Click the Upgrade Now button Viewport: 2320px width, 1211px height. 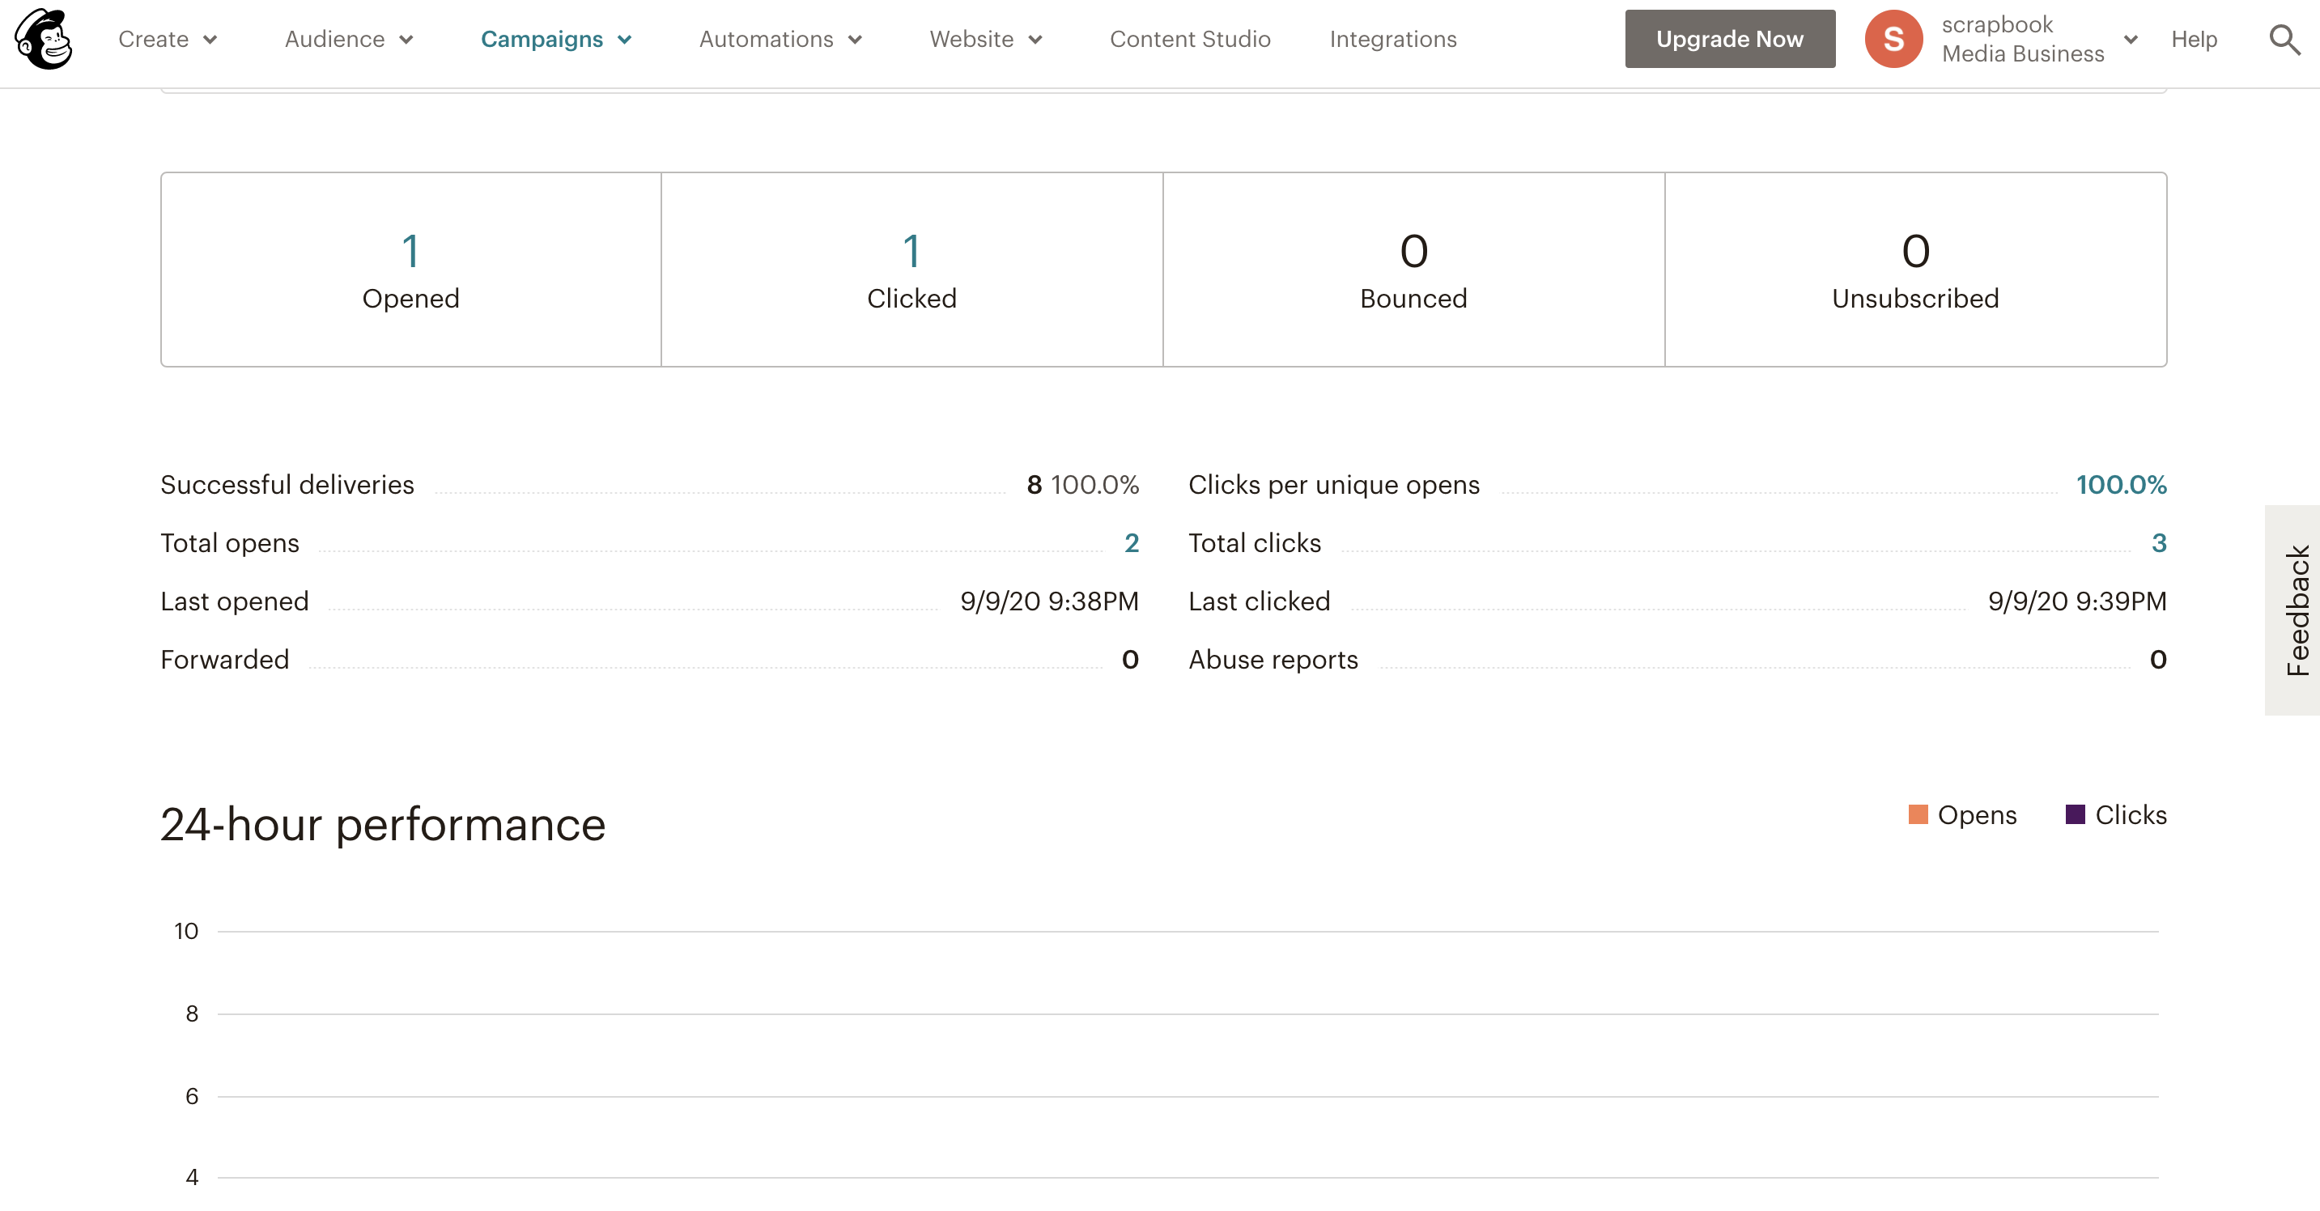click(x=1729, y=39)
